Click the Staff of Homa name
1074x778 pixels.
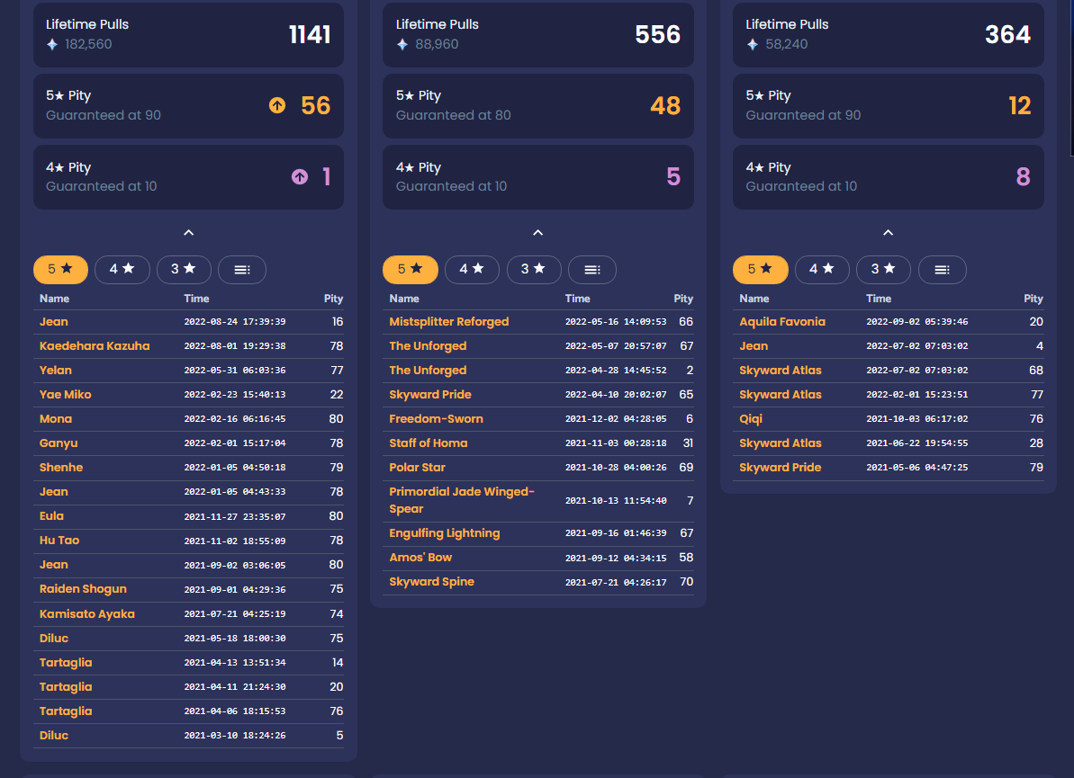click(x=429, y=443)
